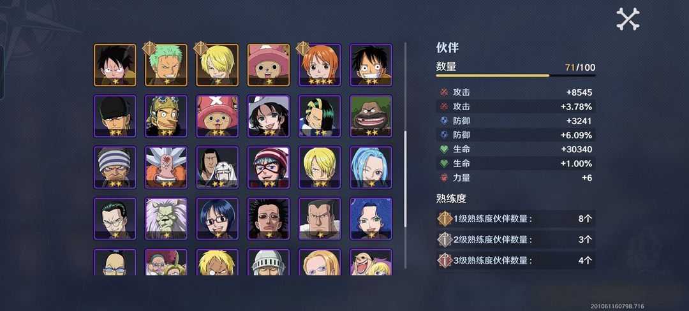This screenshot has height=311, width=689.
Task: Close the panel with the crossbones icon
Action: click(x=628, y=19)
